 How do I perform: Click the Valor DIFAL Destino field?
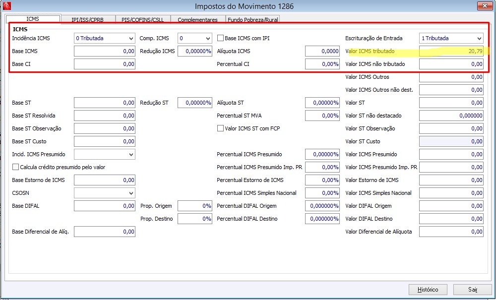coord(451,219)
